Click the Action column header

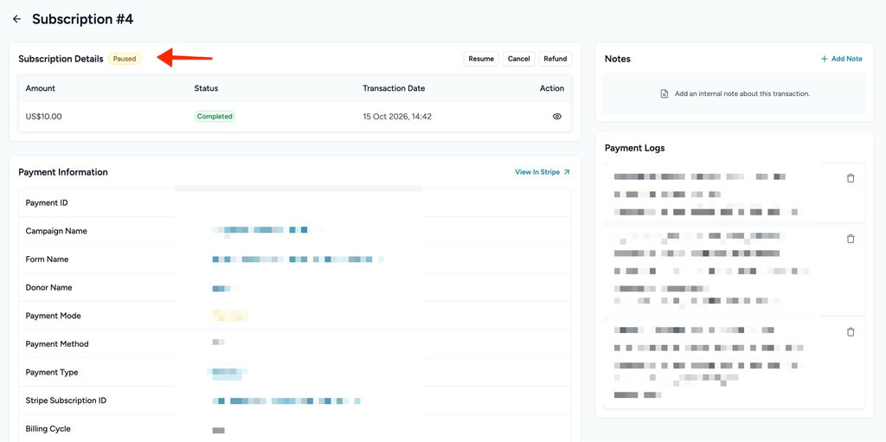(552, 88)
